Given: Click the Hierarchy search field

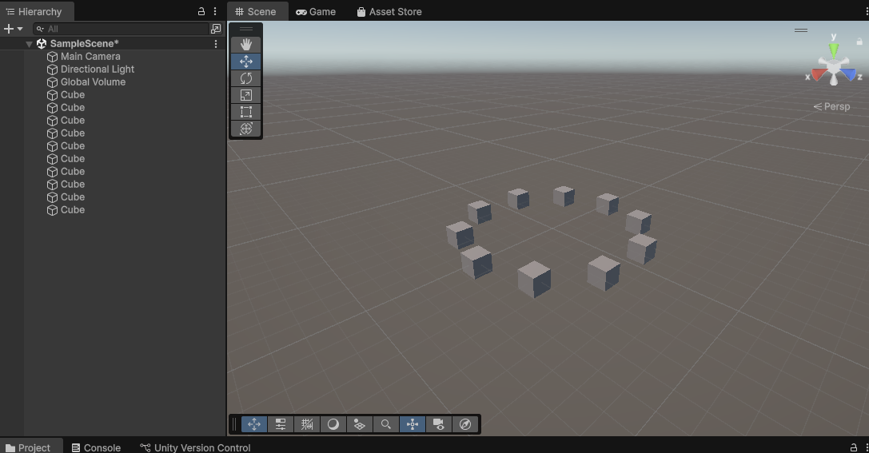Looking at the screenshot, I should click(x=120, y=29).
